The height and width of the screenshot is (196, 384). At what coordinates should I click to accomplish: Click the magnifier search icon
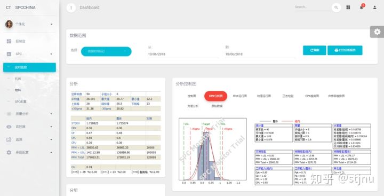pyautogui.click(x=336, y=7)
